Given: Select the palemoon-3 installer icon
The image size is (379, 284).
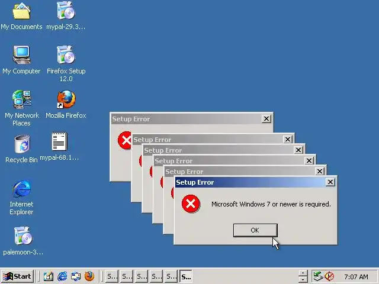Looking at the screenshot, I should pyautogui.click(x=23, y=235).
